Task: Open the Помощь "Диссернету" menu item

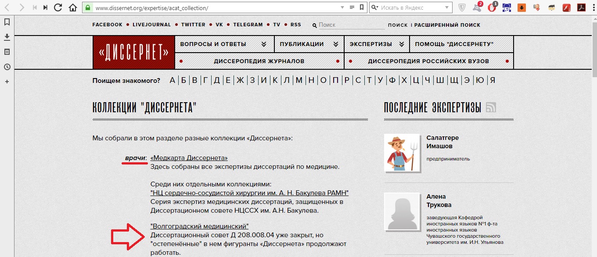Action: [x=454, y=44]
